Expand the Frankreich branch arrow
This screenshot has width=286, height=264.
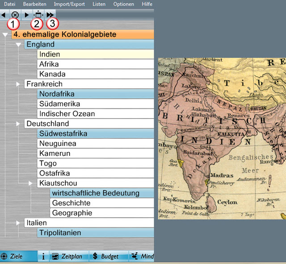tap(18, 84)
